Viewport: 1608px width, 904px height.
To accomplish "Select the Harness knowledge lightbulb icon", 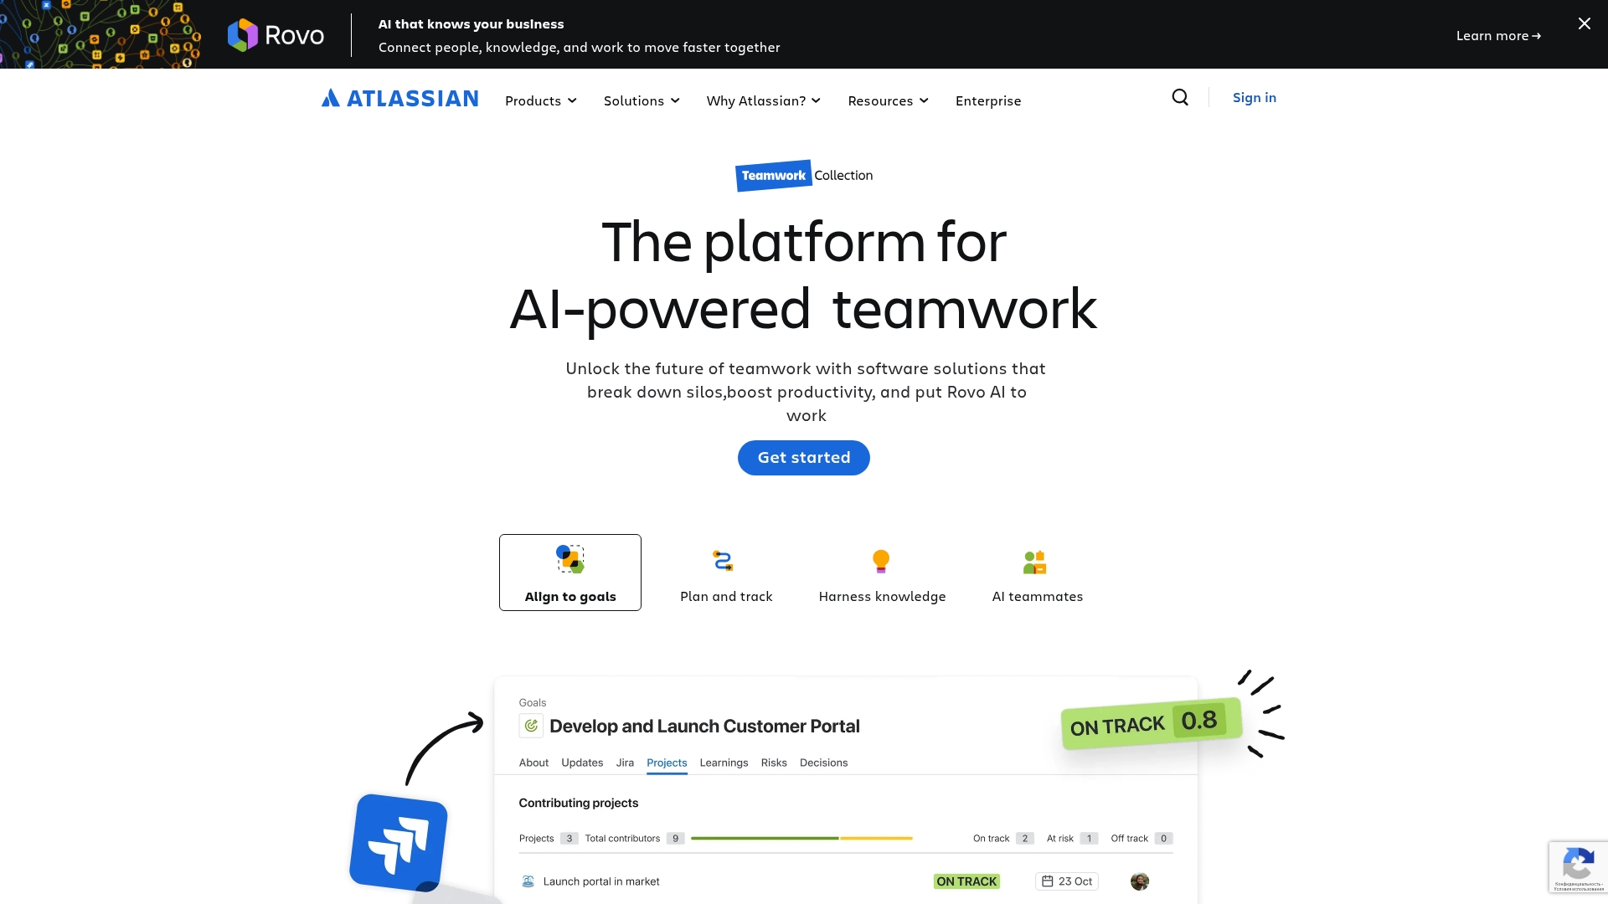I will [x=881, y=561].
